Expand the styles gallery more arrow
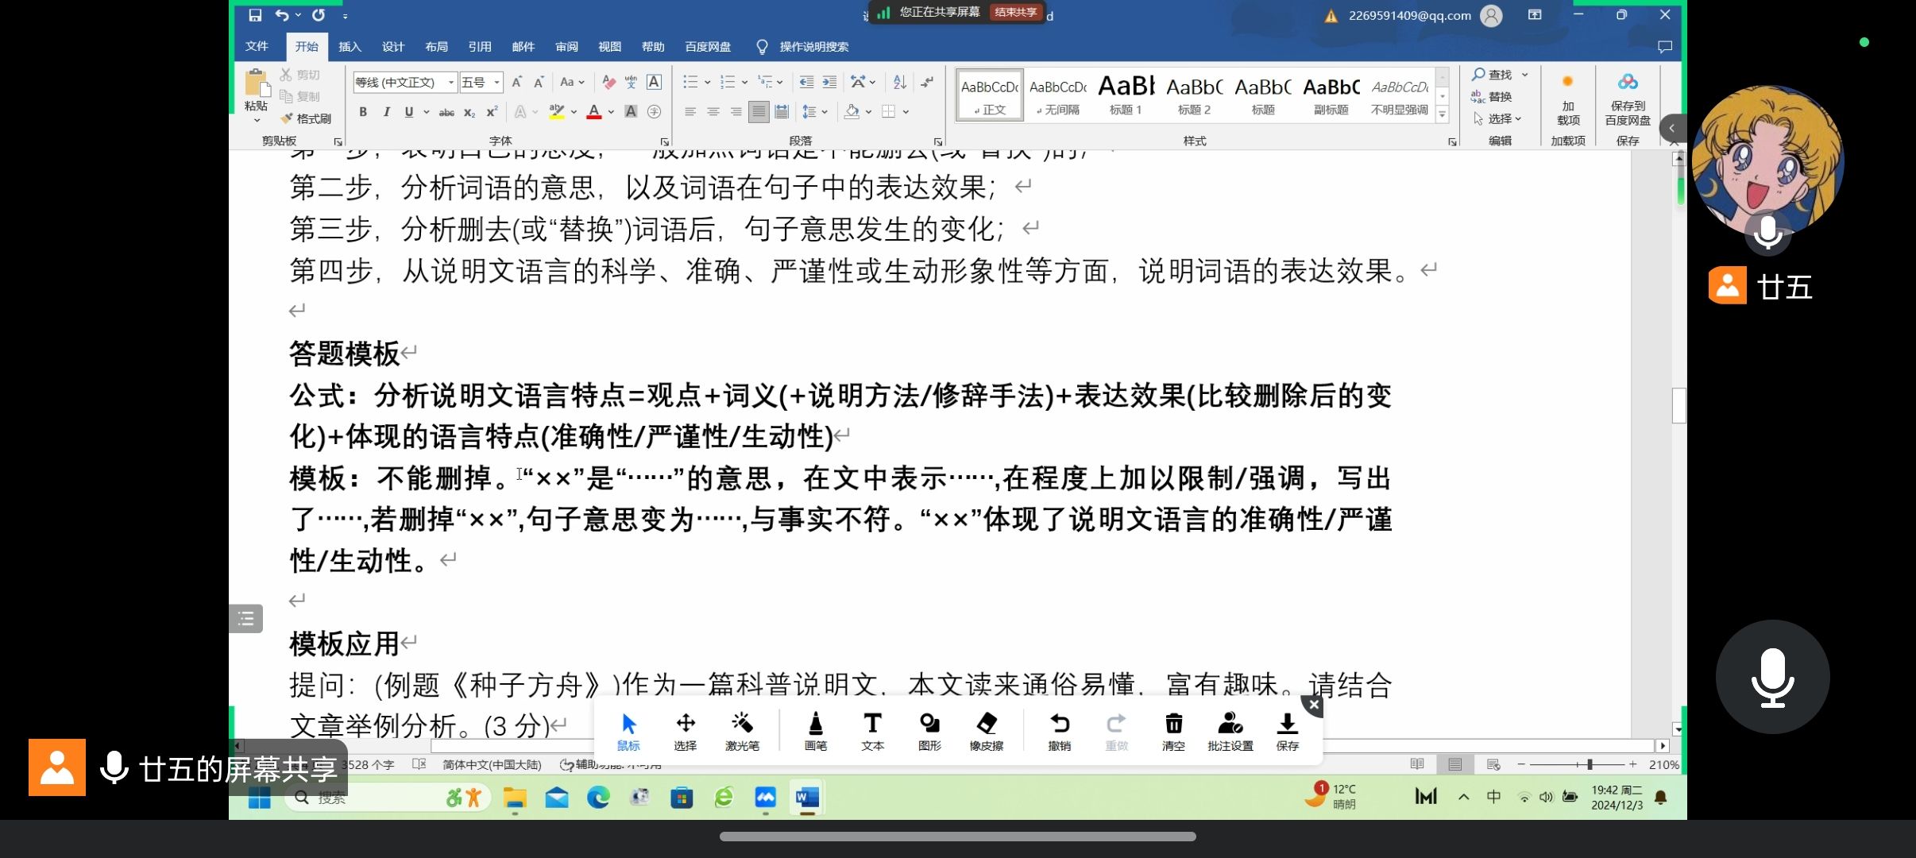 coord(1443,116)
